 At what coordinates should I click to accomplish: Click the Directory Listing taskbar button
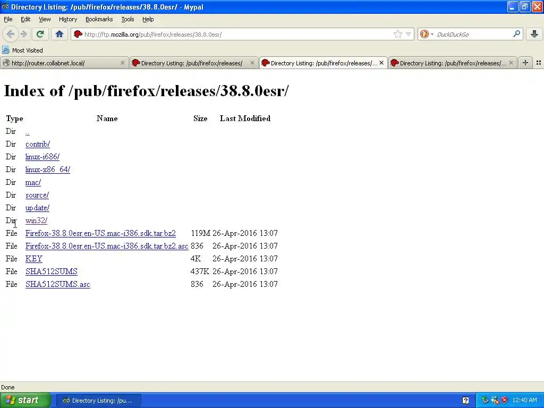(98, 401)
